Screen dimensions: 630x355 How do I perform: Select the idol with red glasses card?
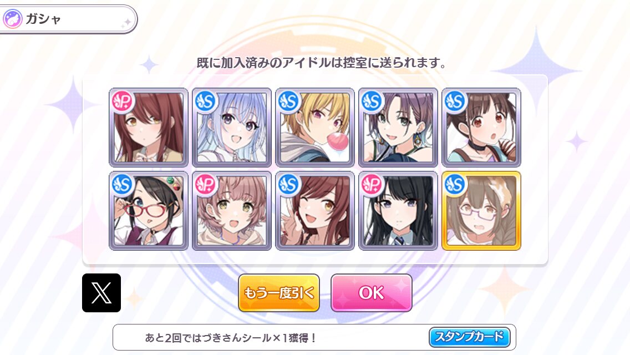[x=149, y=211]
